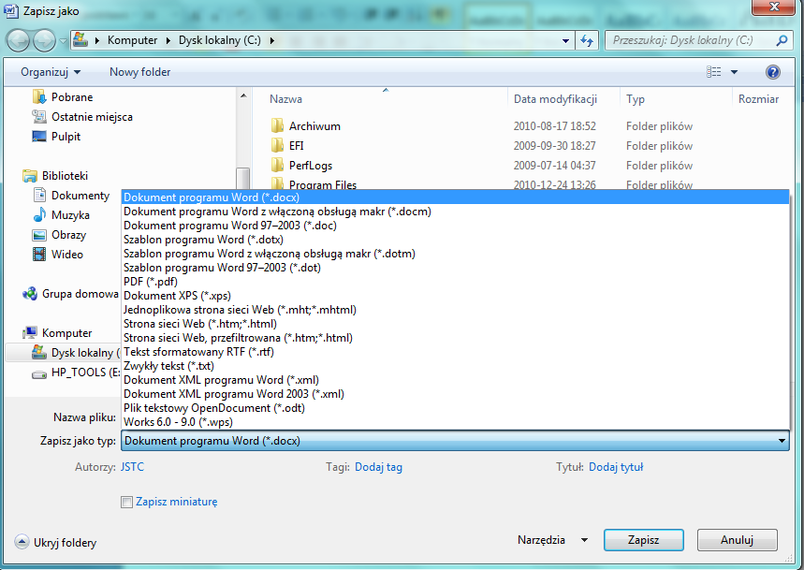This screenshot has height=570, width=804.
Task: Click the refresh icon beside address bar
Action: [x=587, y=40]
